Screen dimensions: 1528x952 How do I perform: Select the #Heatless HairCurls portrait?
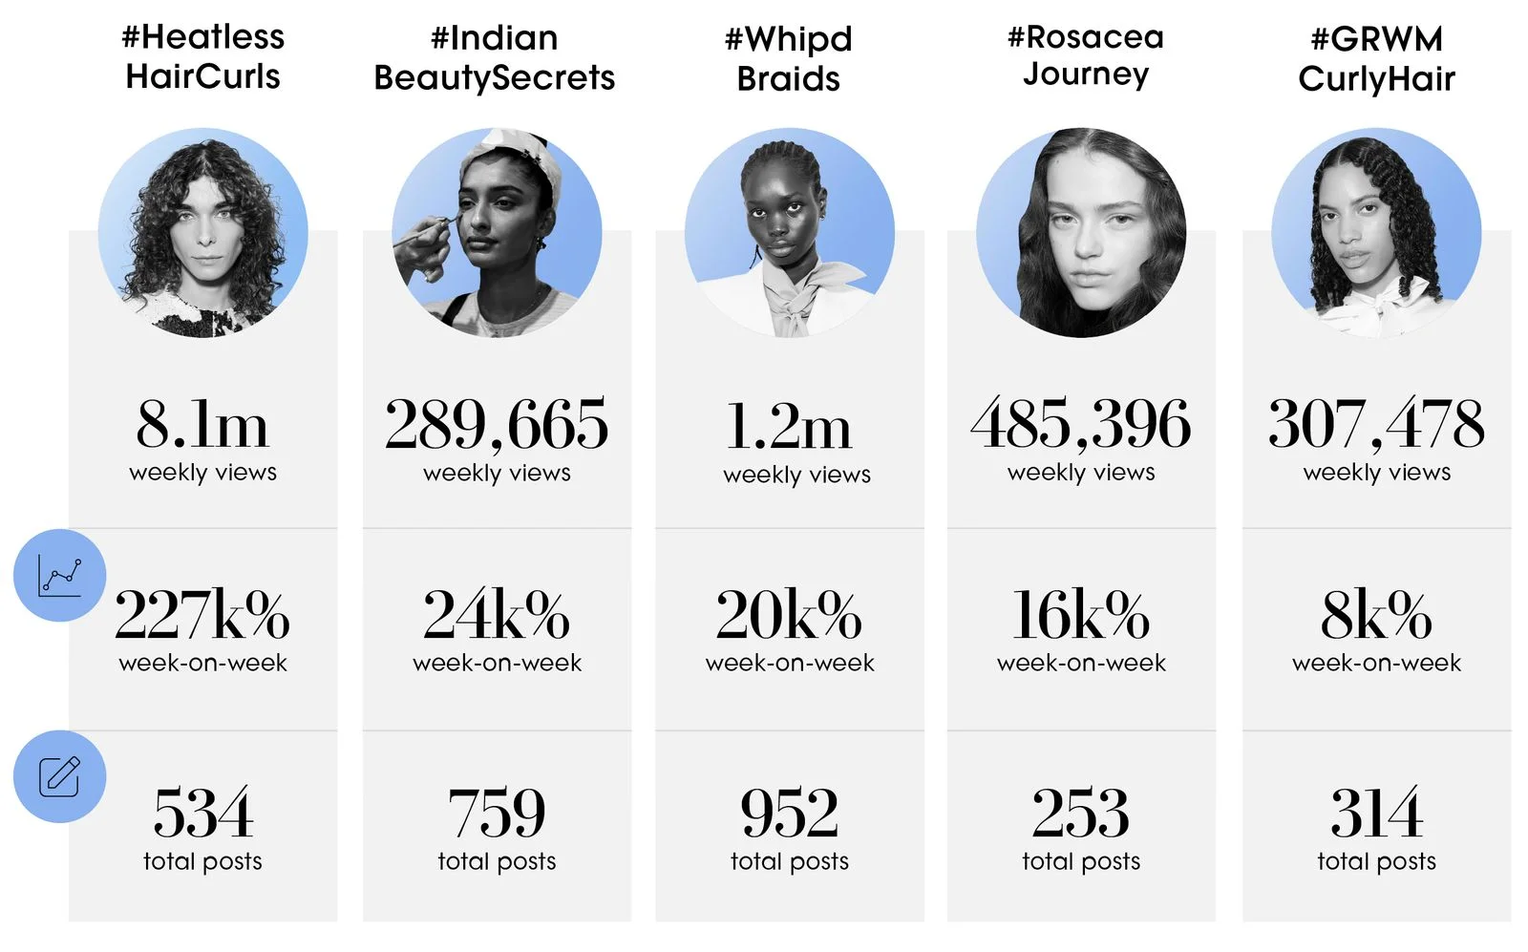click(202, 233)
